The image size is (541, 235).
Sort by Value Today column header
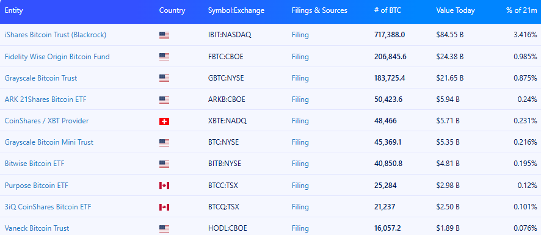456,10
